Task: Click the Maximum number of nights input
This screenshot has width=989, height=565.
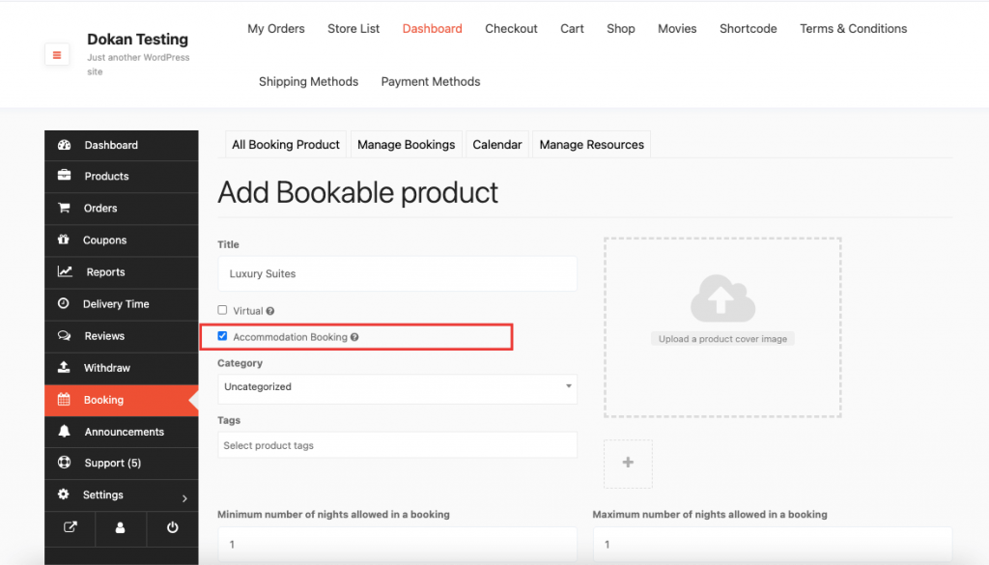Action: coord(773,544)
